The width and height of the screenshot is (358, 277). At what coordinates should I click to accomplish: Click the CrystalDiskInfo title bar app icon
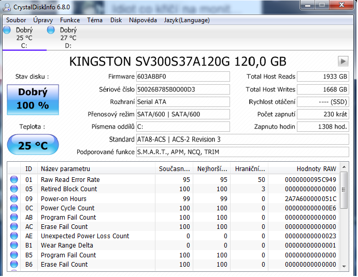pyautogui.click(x=7, y=7)
